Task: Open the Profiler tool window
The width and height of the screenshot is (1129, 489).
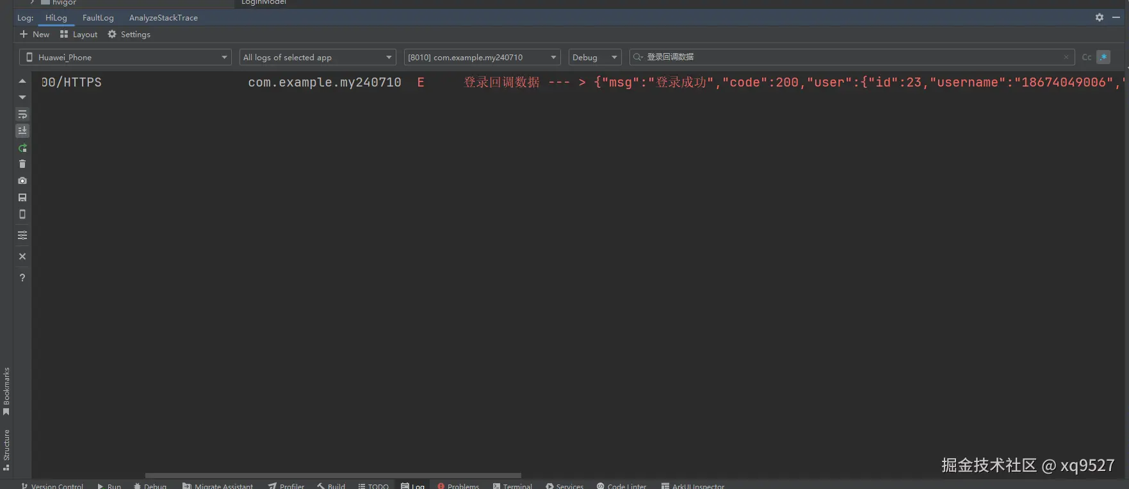Action: click(286, 485)
